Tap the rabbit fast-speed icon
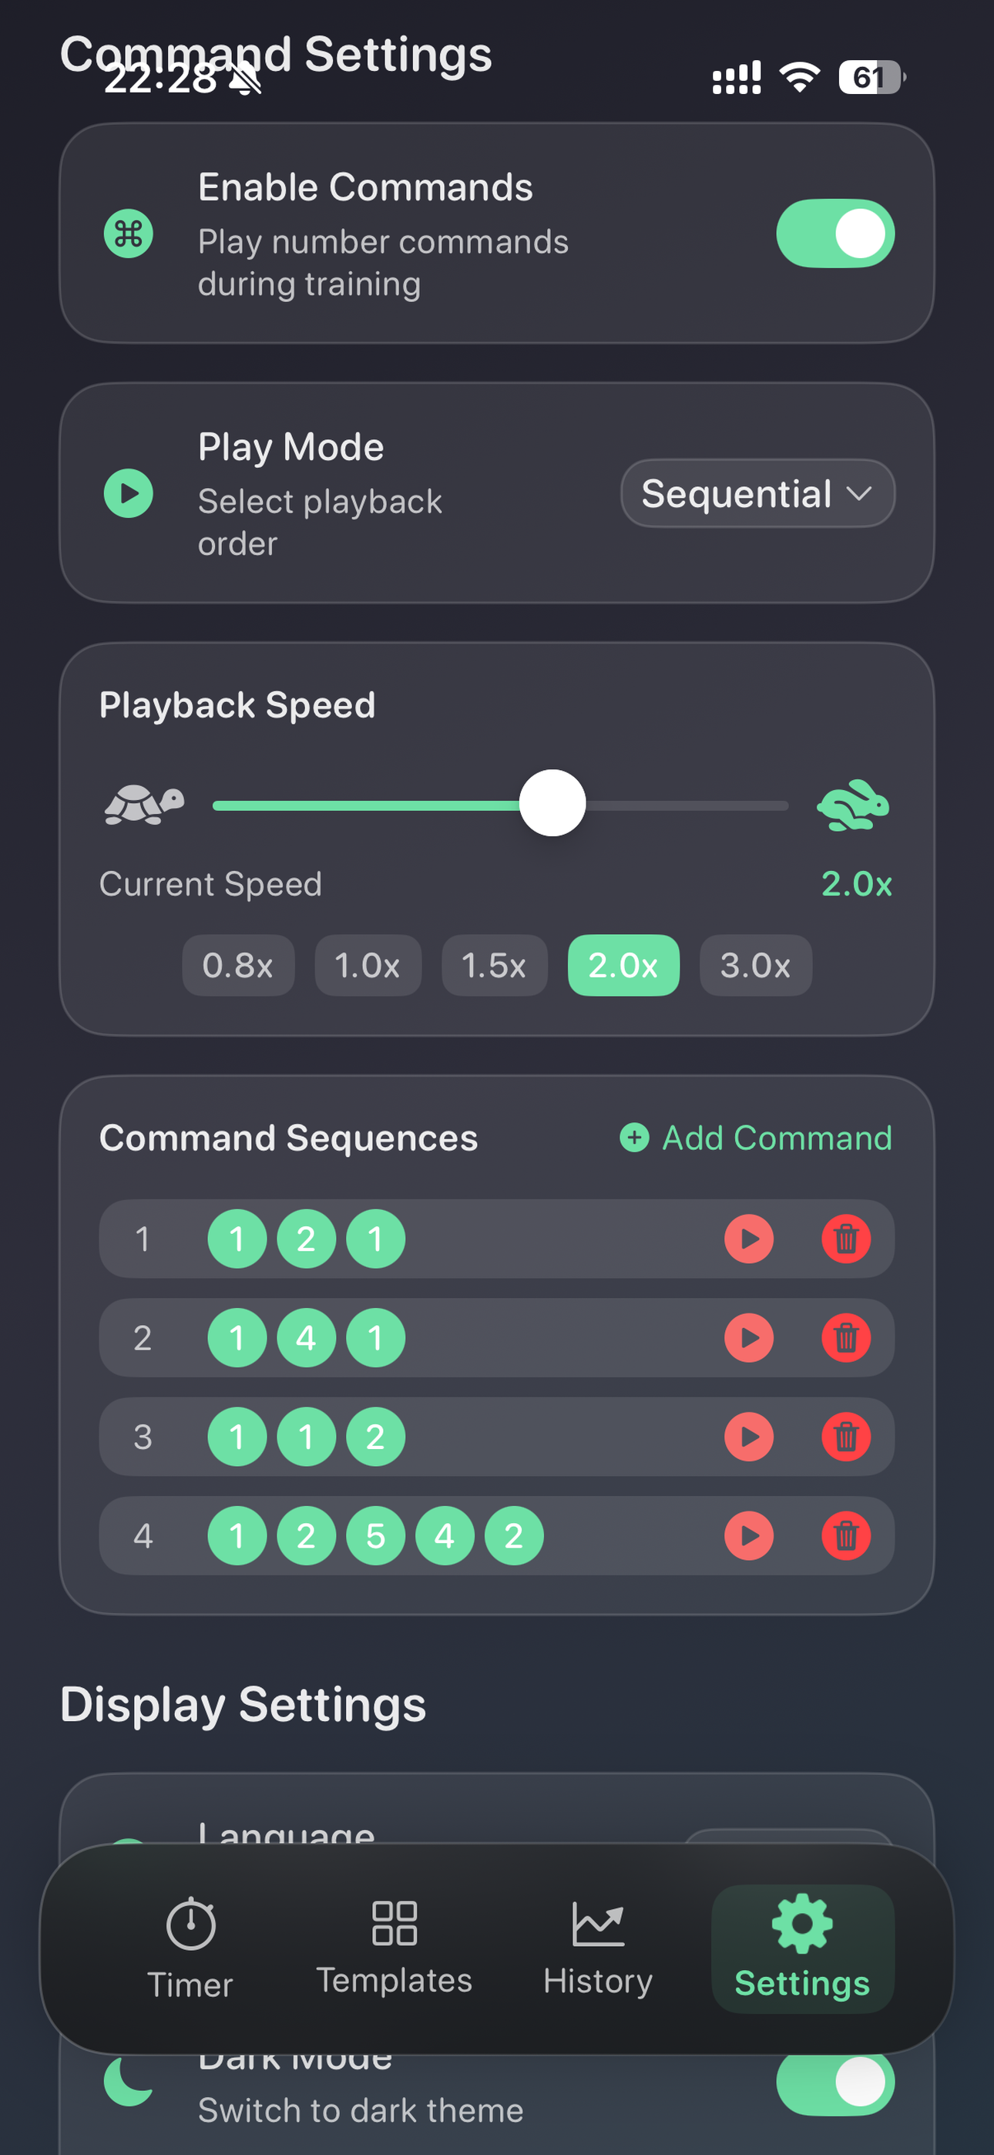Screen dimensions: 994x2155 852,805
